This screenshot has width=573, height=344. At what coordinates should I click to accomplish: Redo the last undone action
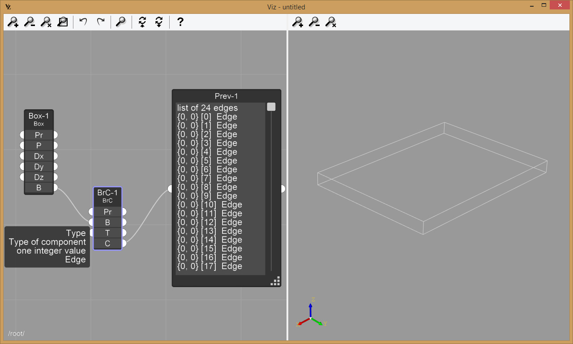[x=101, y=22]
